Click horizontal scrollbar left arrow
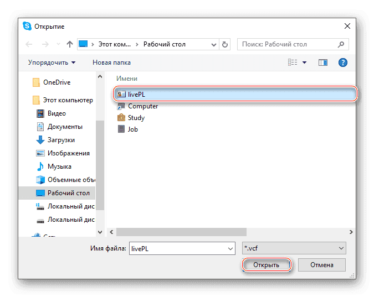The width and height of the screenshot is (374, 297). pos(111,232)
